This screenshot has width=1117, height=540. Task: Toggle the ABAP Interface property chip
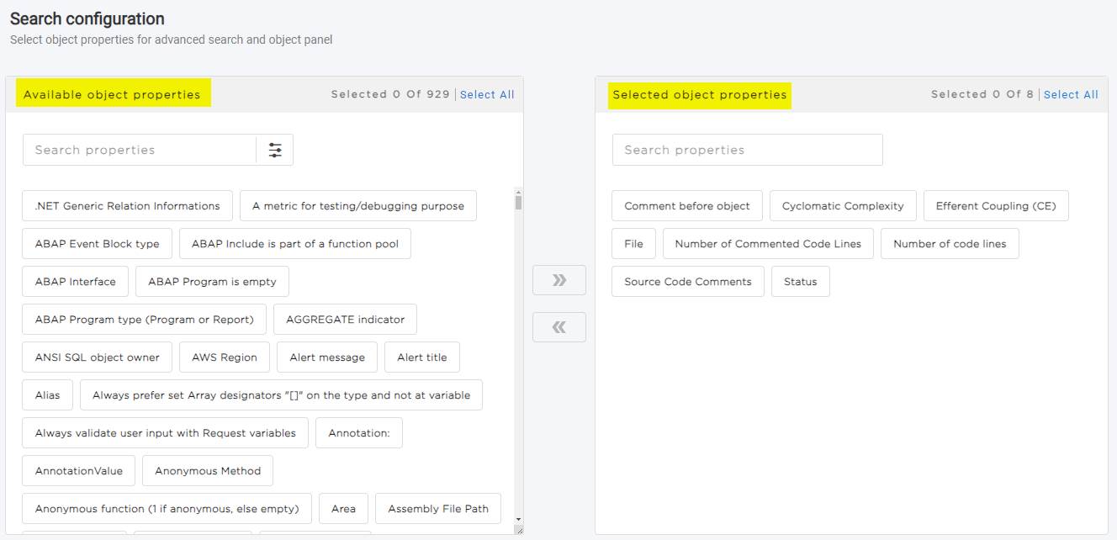(x=75, y=282)
